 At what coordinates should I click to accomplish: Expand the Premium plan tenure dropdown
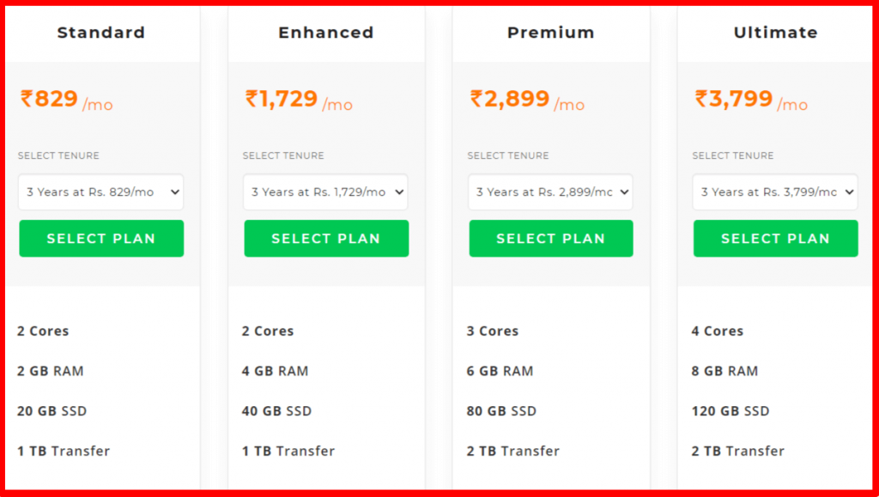[550, 192]
